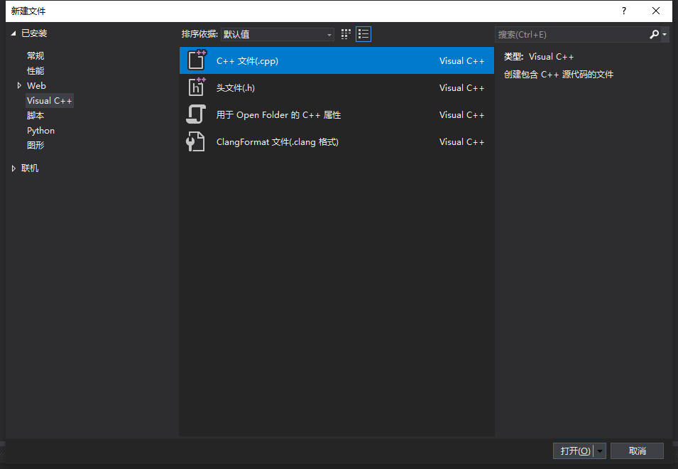Close the 新建文件 dialog

tap(656, 11)
